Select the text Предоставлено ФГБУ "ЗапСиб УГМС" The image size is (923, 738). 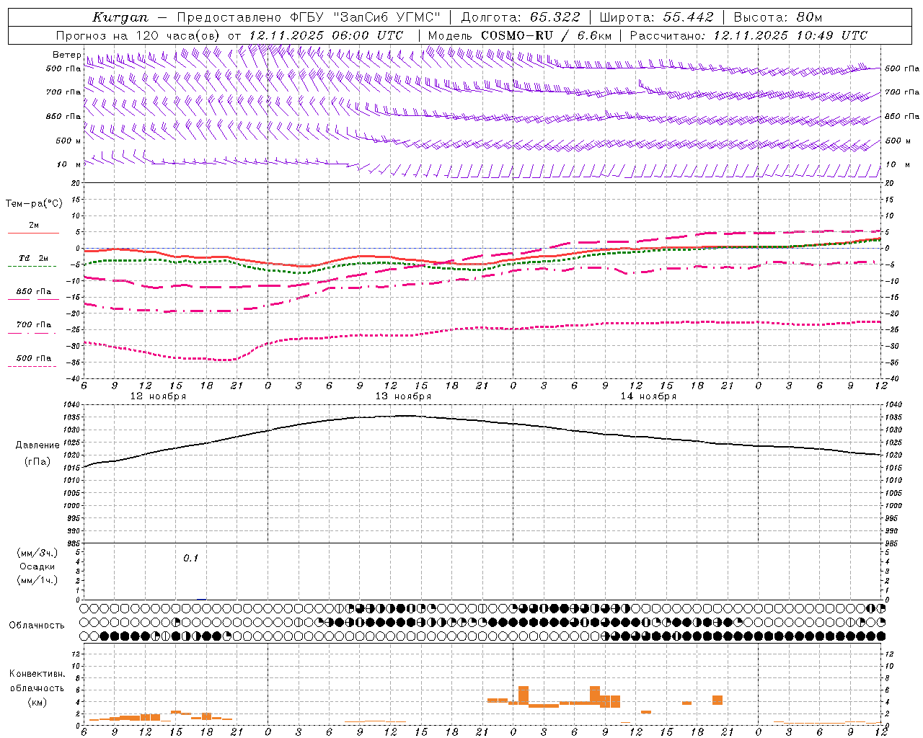pos(309,17)
